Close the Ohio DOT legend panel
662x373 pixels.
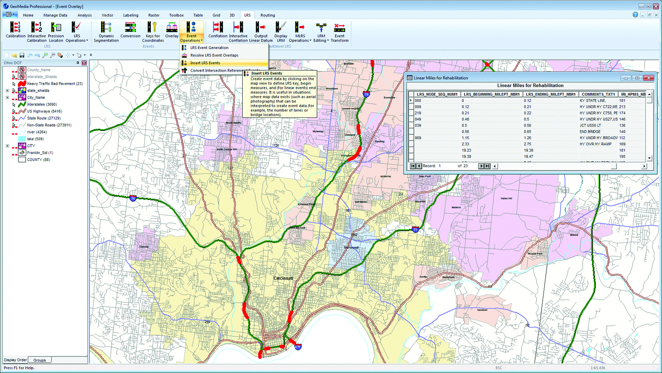coord(84,63)
